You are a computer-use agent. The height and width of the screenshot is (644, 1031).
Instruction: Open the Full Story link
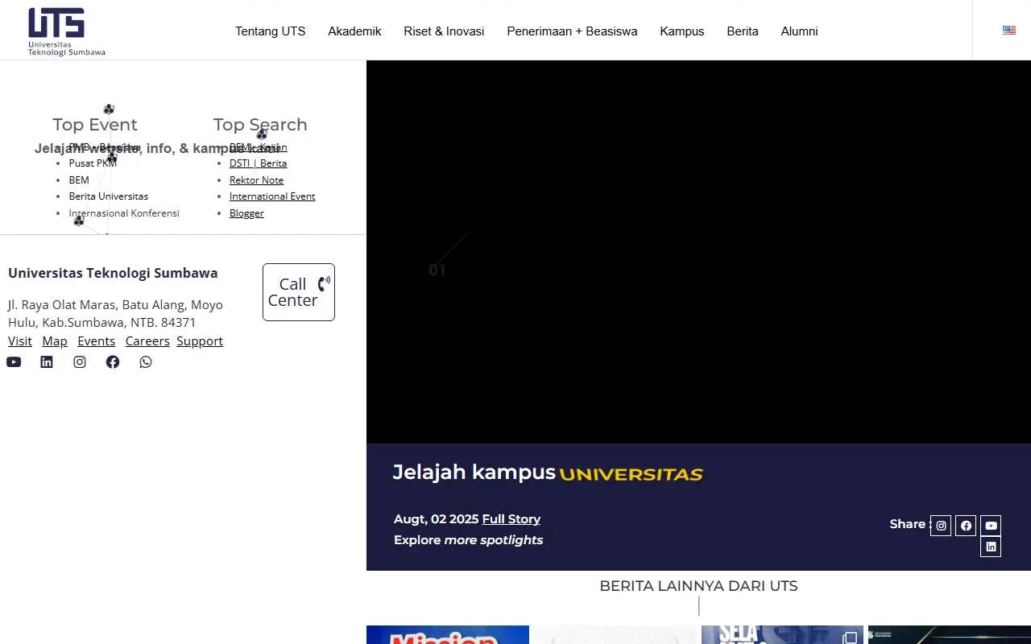pos(511,519)
